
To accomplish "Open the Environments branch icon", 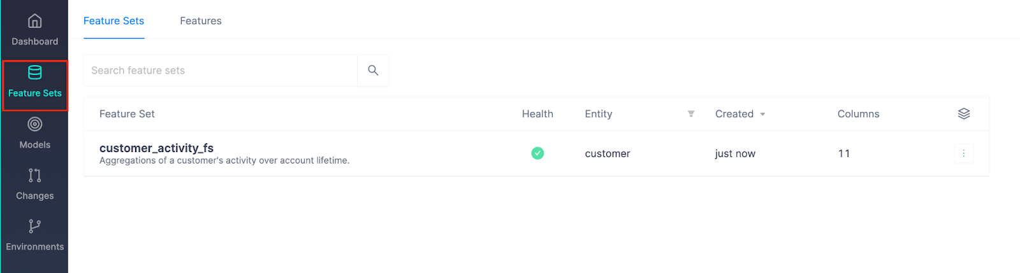I will [x=35, y=226].
